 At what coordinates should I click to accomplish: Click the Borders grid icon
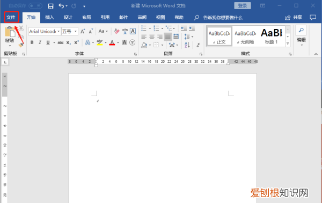tap(156, 45)
